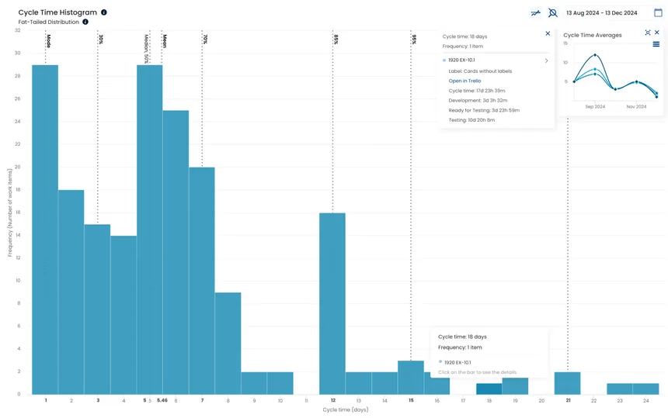
Task: Click the 7-day histogram bar
Action: pos(202,281)
